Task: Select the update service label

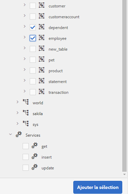Action: [x=48, y=168]
